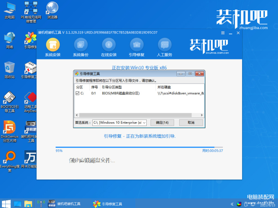Open the hamburger menu in title bar
Viewport: 278px width, 208px height.
pyautogui.click(x=223, y=33)
